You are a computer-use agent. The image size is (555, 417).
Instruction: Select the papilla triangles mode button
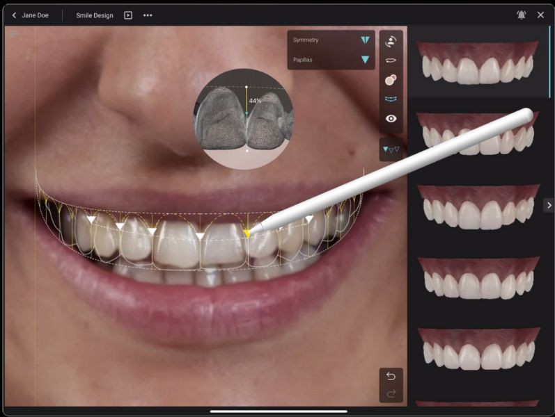(391, 149)
